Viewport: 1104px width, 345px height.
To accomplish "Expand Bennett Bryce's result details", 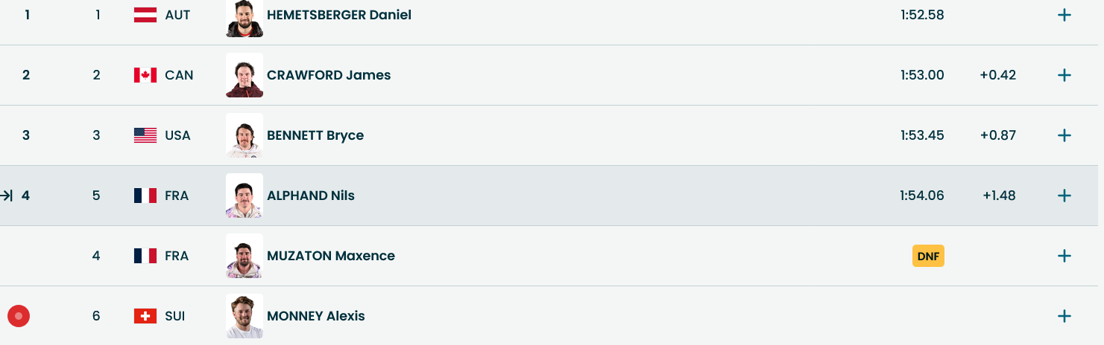I will point(1064,135).
